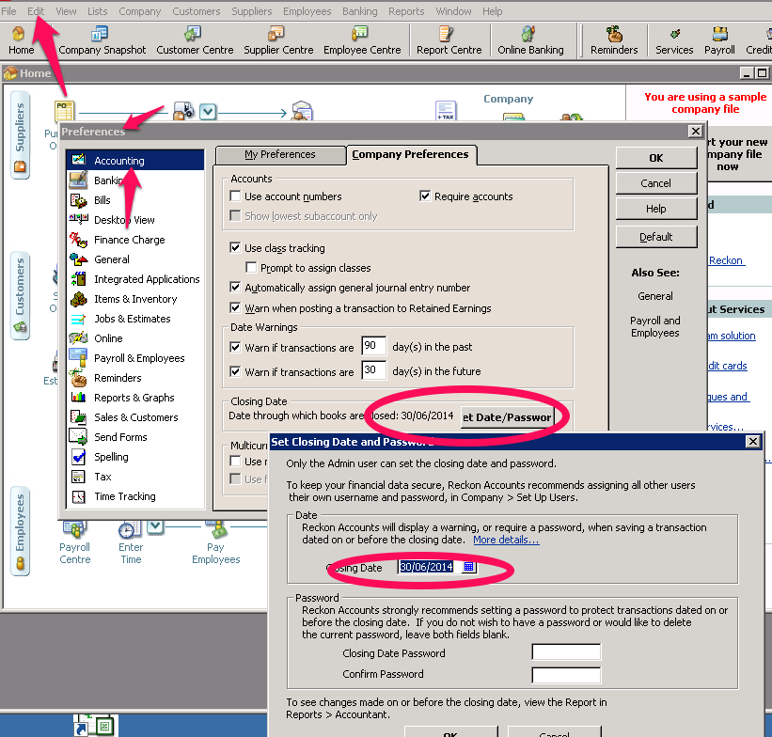Select Send Forms preferences category
Image resolution: width=772 pixels, height=737 pixels.
pyautogui.click(x=135, y=437)
